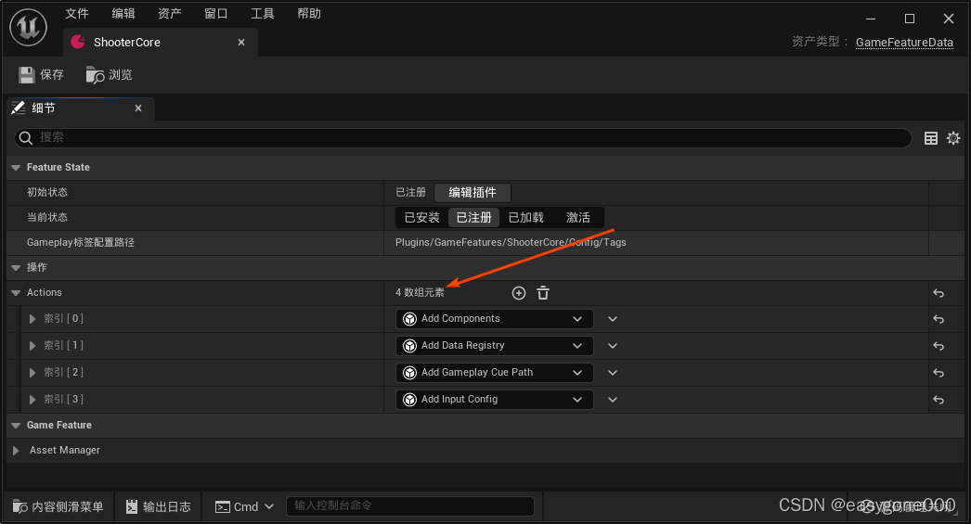The width and height of the screenshot is (971, 524).
Task: Set current state to 已加载
Action: coord(525,218)
